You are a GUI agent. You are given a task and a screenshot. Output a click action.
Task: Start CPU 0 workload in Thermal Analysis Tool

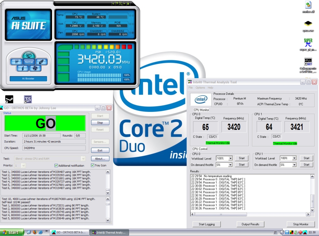point(242,158)
